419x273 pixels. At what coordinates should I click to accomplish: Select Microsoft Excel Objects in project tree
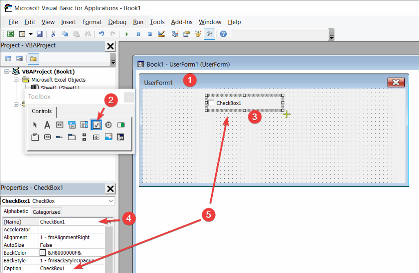tap(58, 80)
